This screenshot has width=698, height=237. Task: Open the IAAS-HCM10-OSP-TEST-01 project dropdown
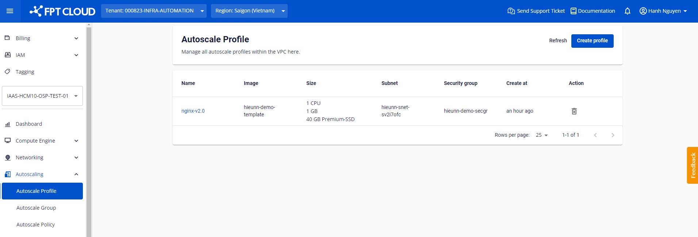click(42, 96)
